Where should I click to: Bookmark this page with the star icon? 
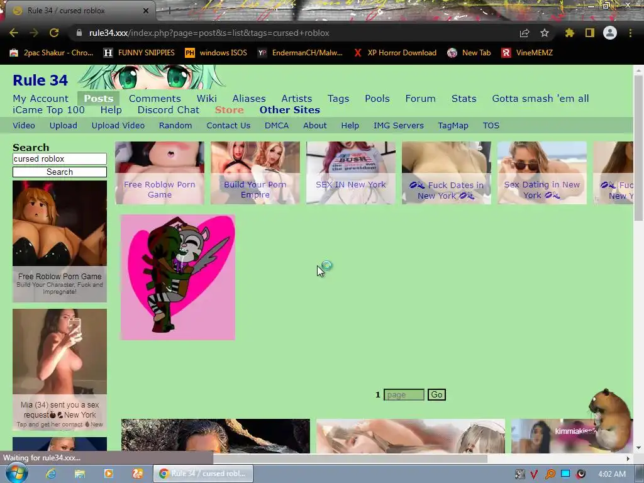(545, 33)
